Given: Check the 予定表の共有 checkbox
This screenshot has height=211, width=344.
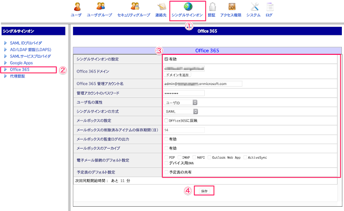Looking at the screenshot, I should point(166,172).
